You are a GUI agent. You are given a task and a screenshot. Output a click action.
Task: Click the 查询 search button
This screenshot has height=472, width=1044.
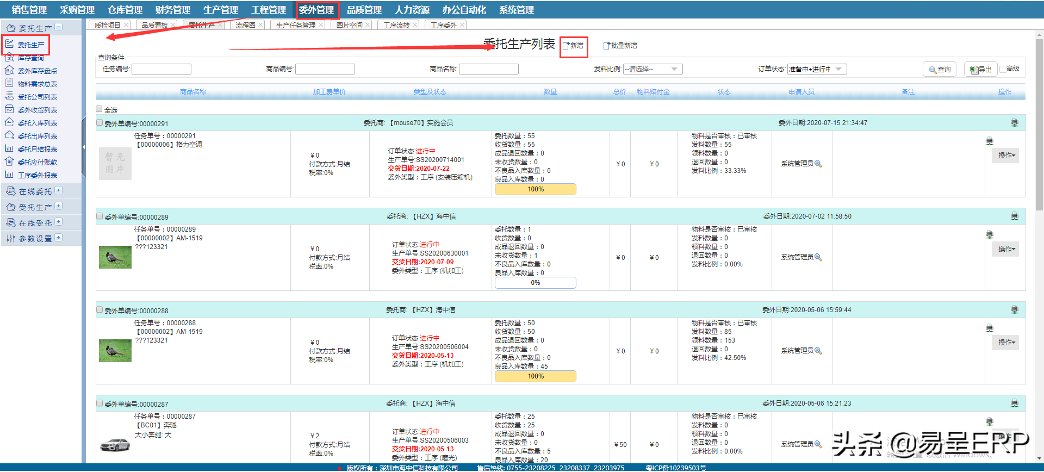tap(939, 70)
